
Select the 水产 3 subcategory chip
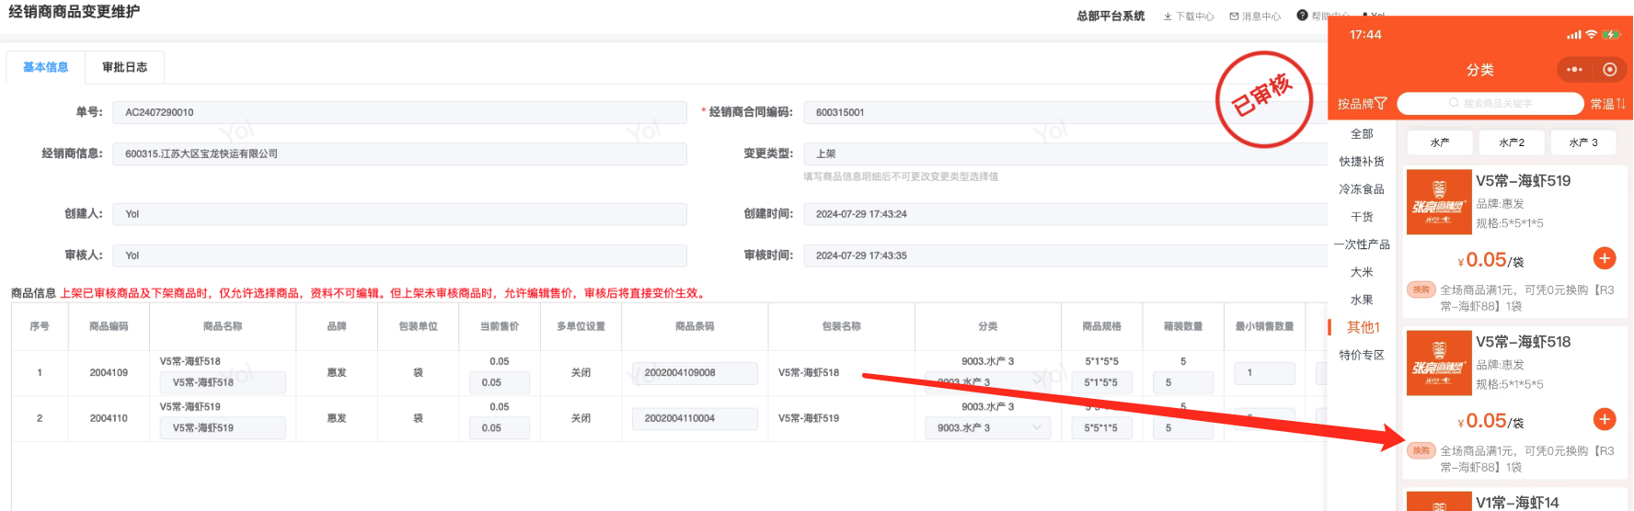click(1583, 142)
